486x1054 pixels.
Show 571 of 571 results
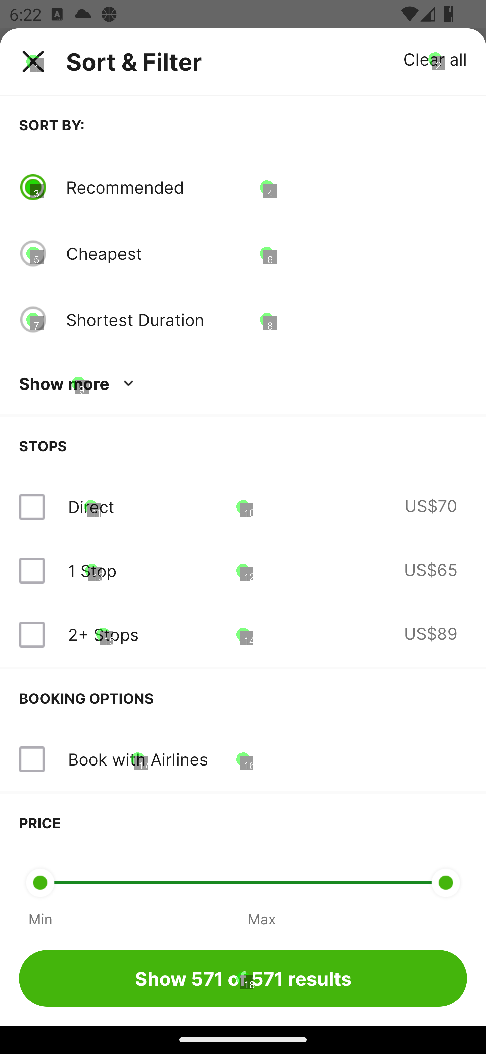[x=243, y=978]
